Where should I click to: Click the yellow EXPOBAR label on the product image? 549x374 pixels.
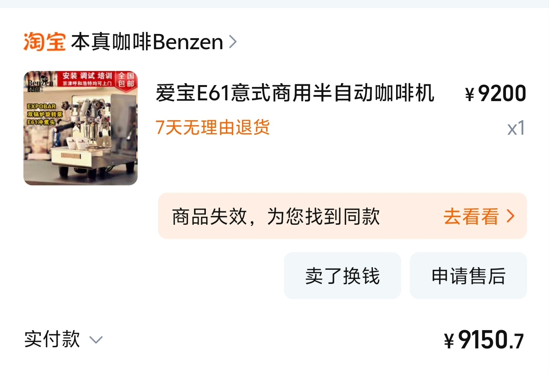pos(42,106)
